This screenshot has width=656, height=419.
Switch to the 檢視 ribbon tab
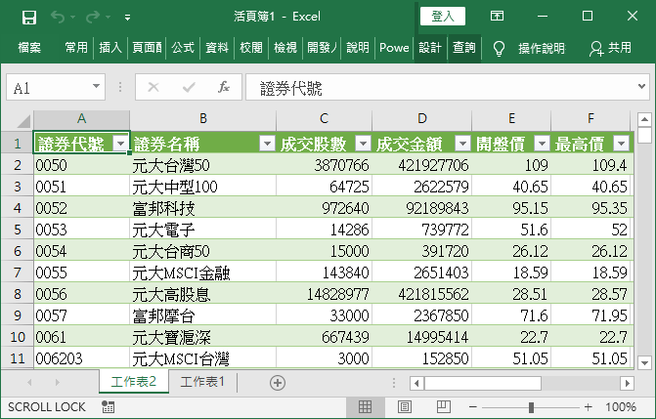284,47
